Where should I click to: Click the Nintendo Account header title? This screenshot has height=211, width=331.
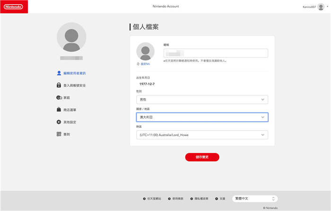165,7
